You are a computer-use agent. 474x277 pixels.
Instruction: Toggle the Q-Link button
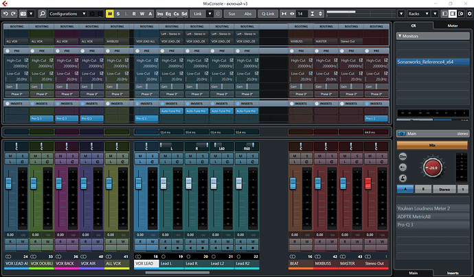tap(268, 14)
